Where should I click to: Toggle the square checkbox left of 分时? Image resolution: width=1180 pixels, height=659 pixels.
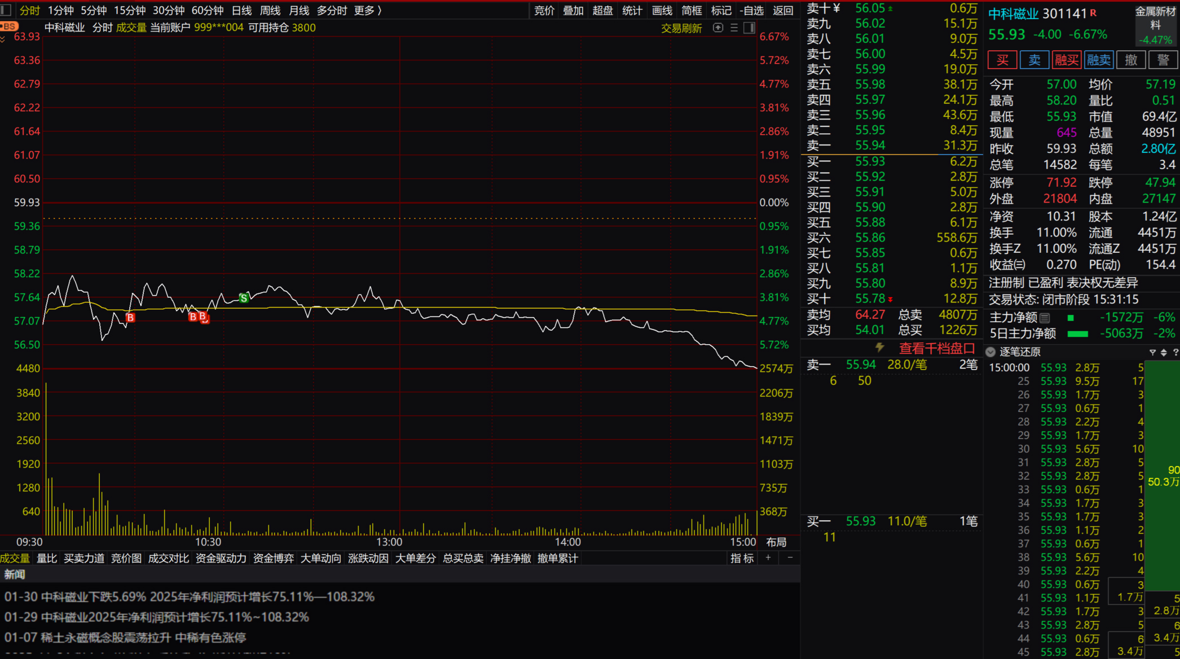6,10
